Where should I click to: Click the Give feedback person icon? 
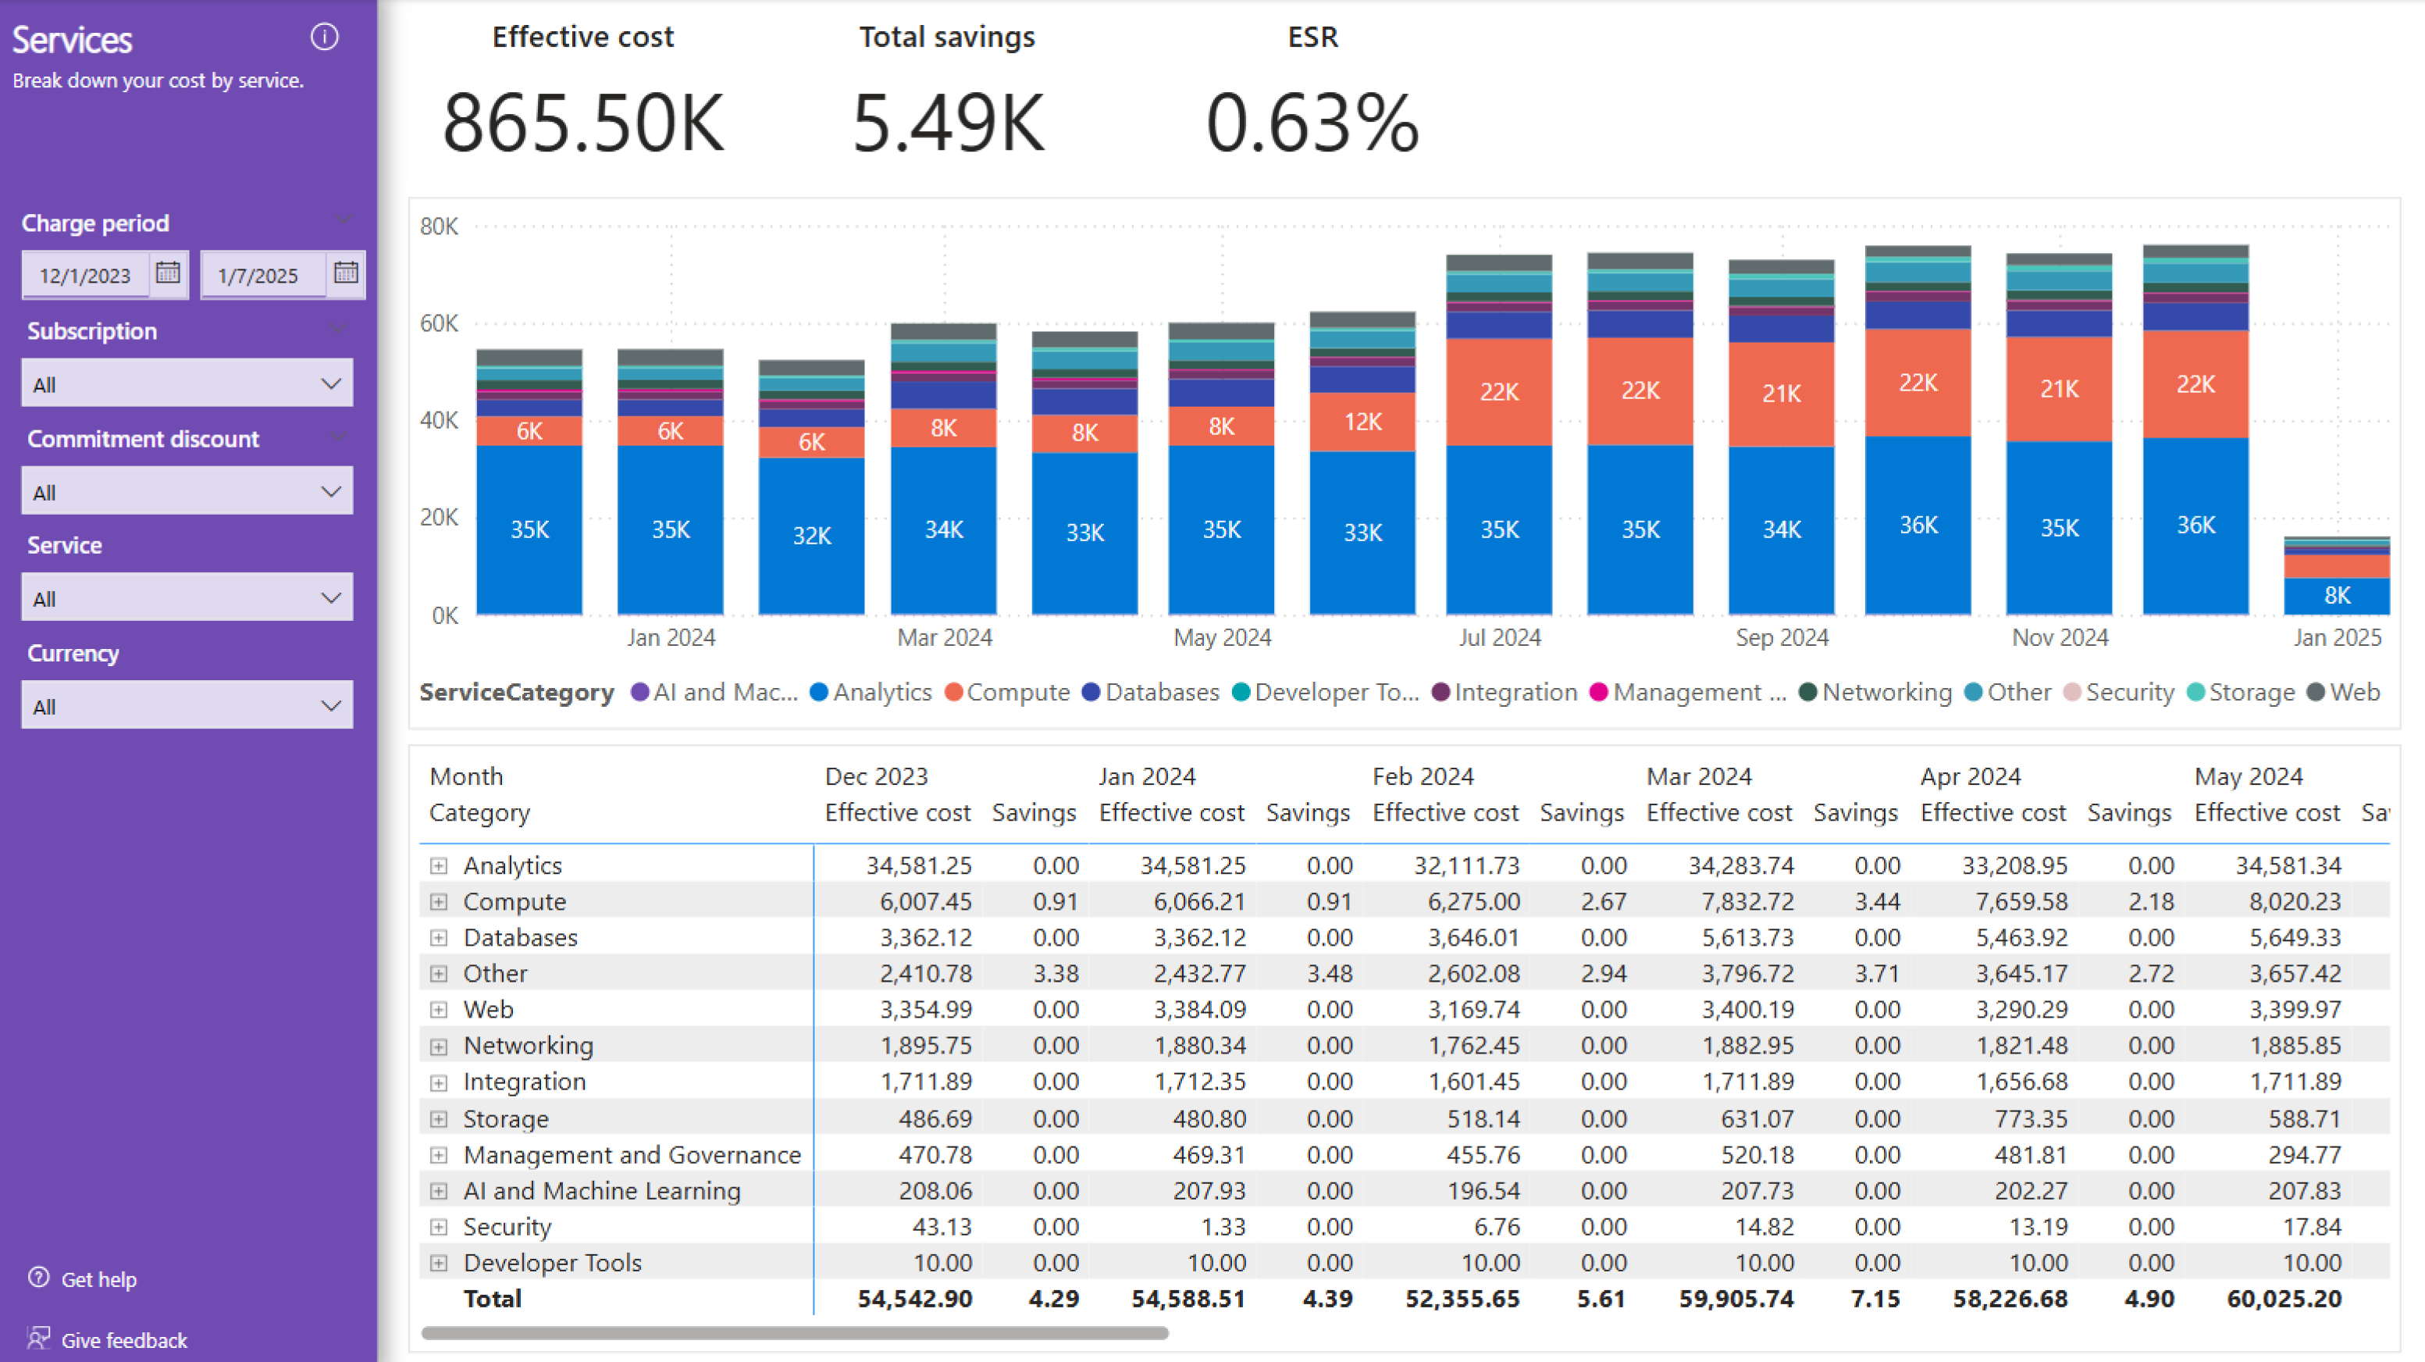[x=38, y=1338]
